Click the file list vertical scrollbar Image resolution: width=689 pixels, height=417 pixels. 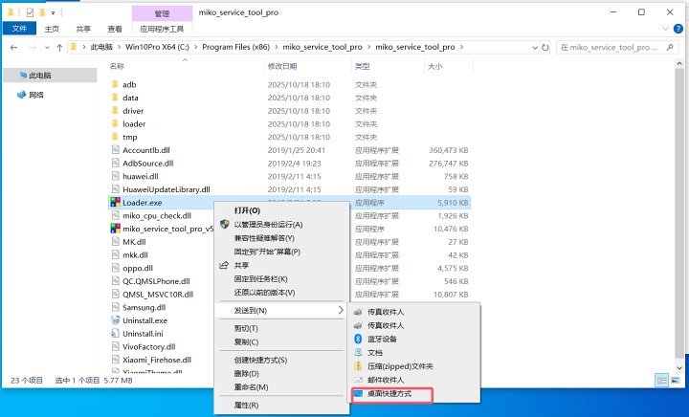679,216
